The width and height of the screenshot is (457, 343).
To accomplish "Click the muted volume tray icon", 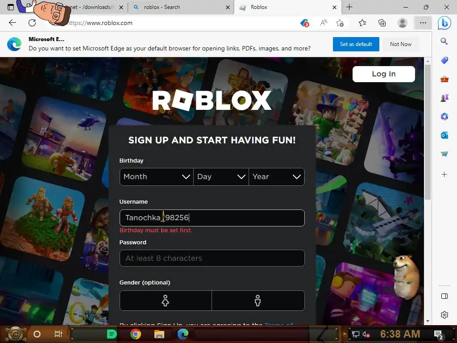I will click(x=366, y=334).
